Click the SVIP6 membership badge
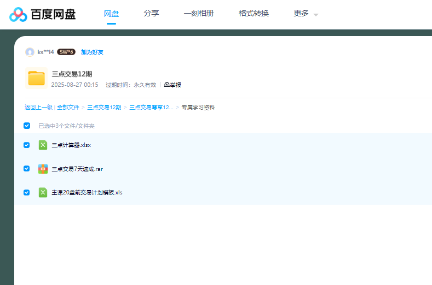Screen dimensions: 432x285 click(x=66, y=52)
